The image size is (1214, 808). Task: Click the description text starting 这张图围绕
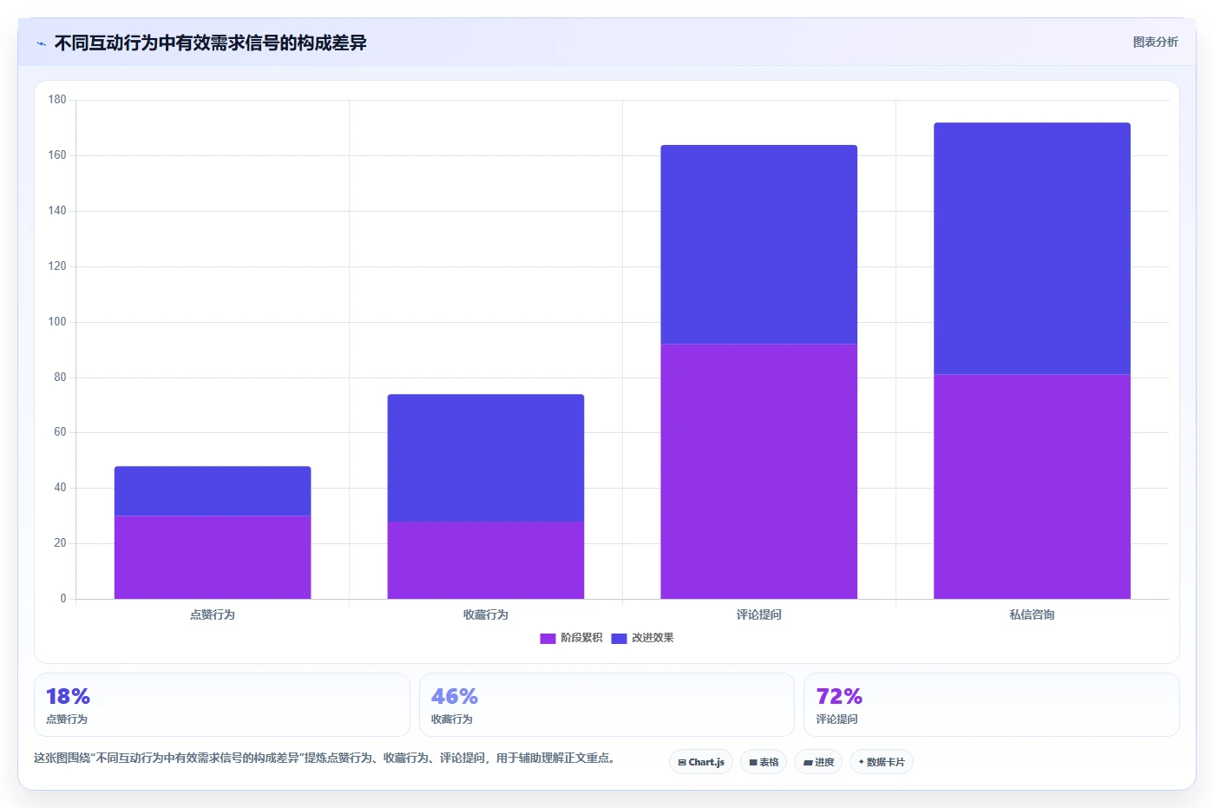tap(326, 758)
